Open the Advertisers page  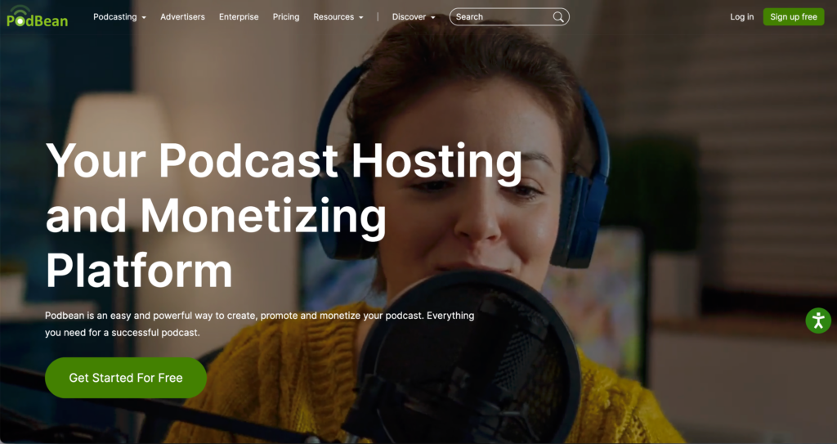[182, 17]
